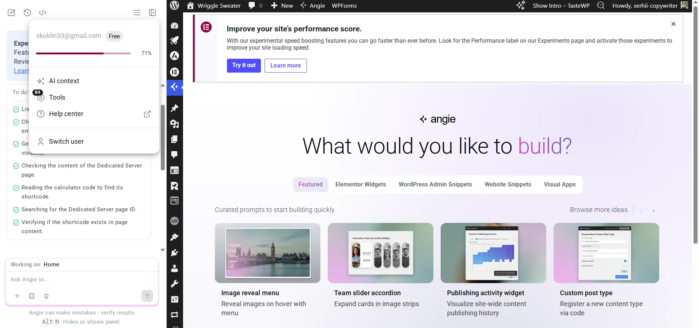The height and width of the screenshot is (328, 699).
Task: Open the chat history clock icon
Action: [27, 13]
